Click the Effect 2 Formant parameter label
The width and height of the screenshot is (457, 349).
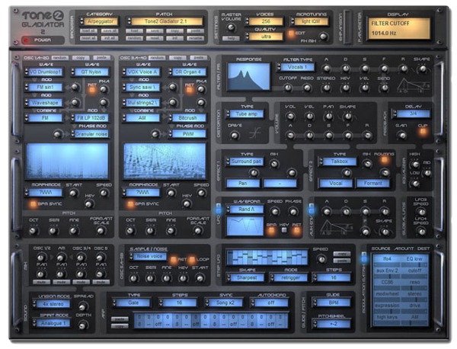(x=372, y=184)
